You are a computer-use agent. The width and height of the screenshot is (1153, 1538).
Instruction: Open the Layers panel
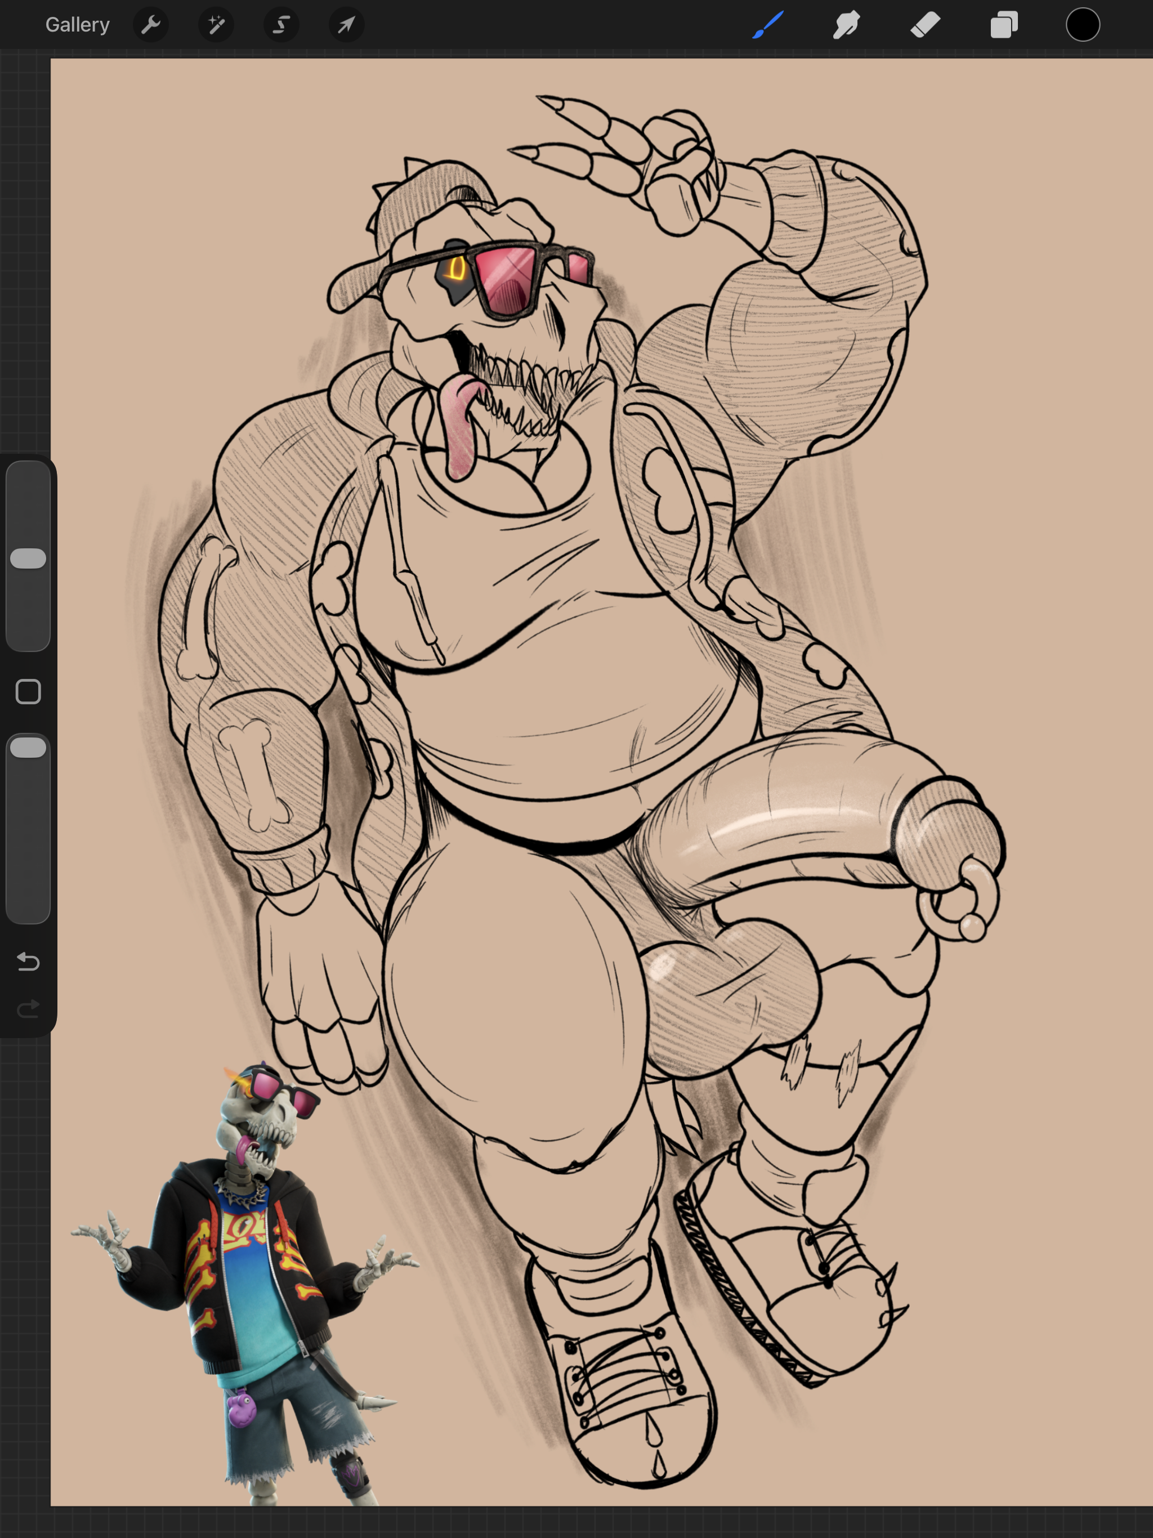click(x=1004, y=25)
